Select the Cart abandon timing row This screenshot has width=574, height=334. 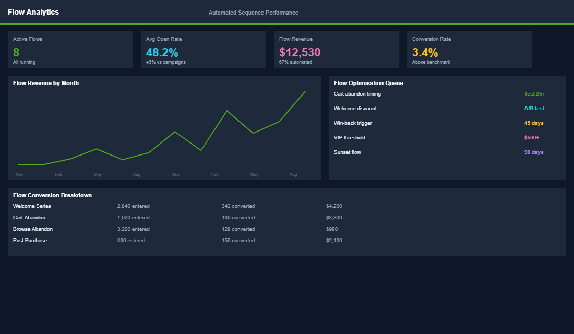coord(447,94)
